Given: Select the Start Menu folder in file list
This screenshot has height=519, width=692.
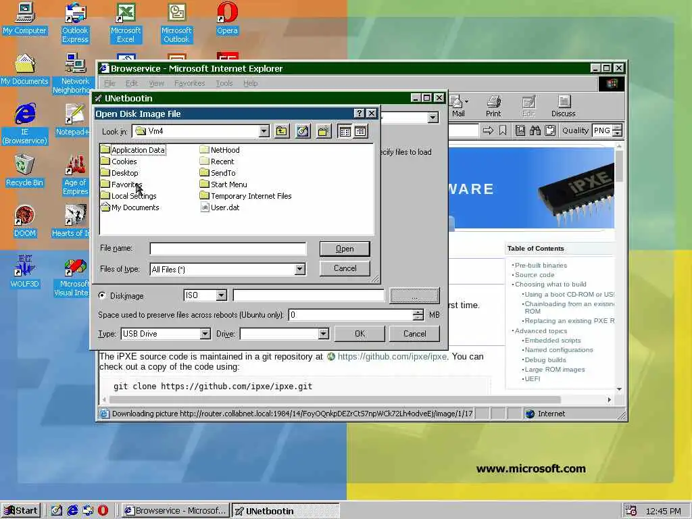Looking at the screenshot, I should [x=223, y=184].
